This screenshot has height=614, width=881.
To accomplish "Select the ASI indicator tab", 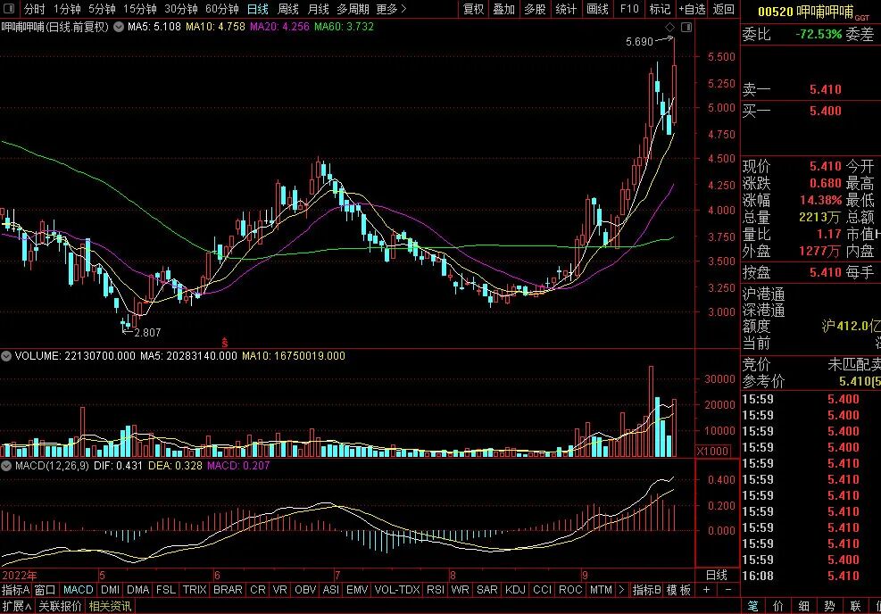I will coord(331,590).
